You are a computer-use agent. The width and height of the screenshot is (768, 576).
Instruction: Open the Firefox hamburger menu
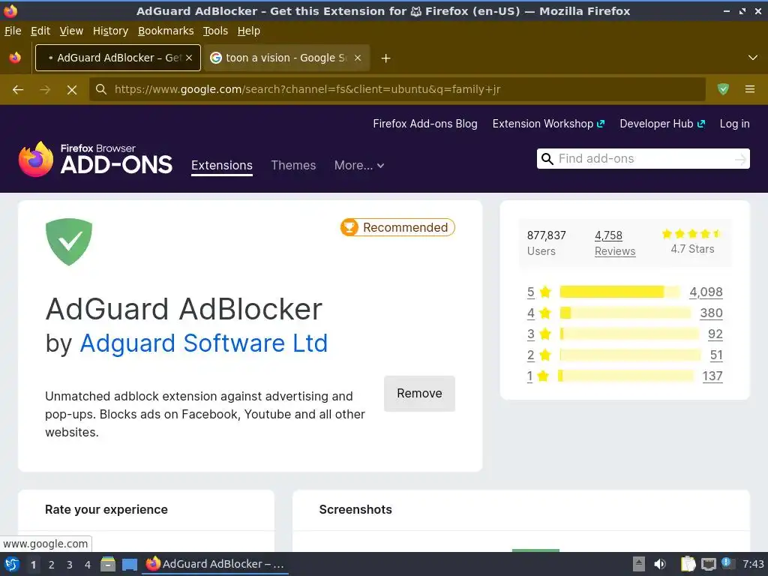pos(750,89)
